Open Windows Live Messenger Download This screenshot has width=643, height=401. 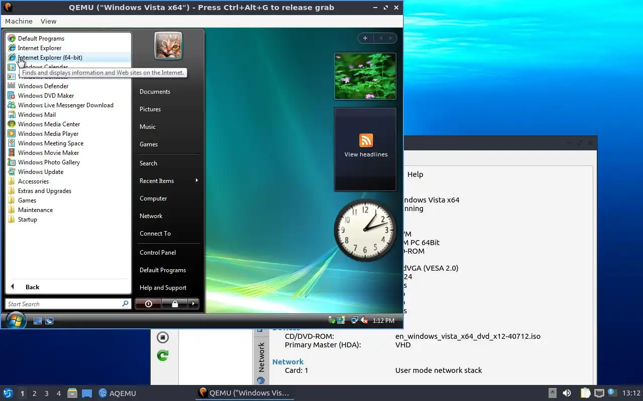pyautogui.click(x=65, y=105)
